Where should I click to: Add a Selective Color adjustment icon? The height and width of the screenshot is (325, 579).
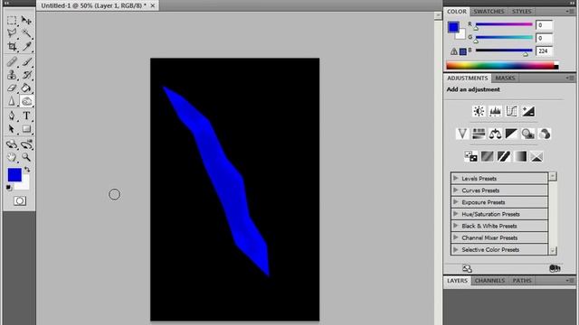point(536,156)
